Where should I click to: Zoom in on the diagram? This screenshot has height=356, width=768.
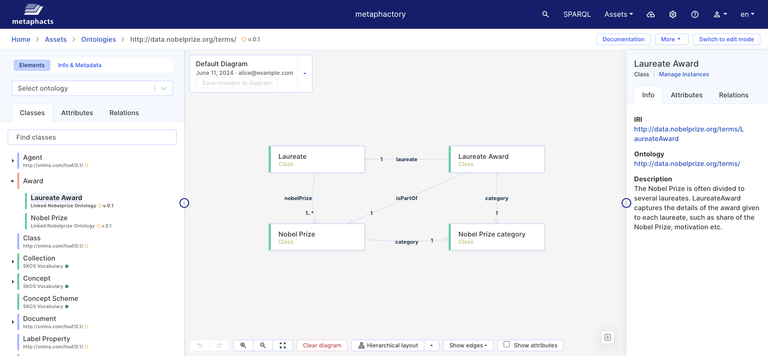pyautogui.click(x=243, y=345)
